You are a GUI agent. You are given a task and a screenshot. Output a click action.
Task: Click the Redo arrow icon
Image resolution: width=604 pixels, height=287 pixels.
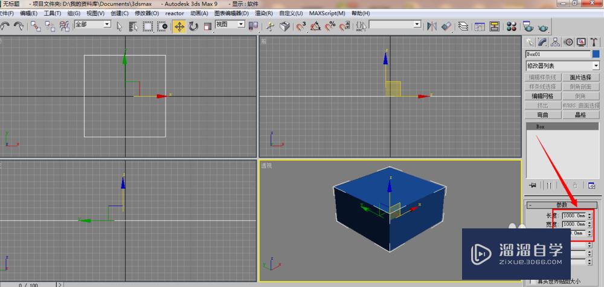click(18, 26)
